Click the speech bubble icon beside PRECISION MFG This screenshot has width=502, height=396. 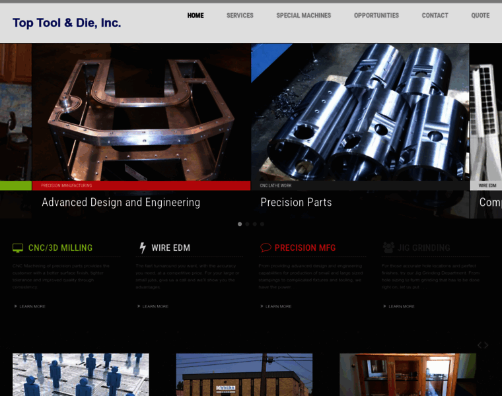266,247
